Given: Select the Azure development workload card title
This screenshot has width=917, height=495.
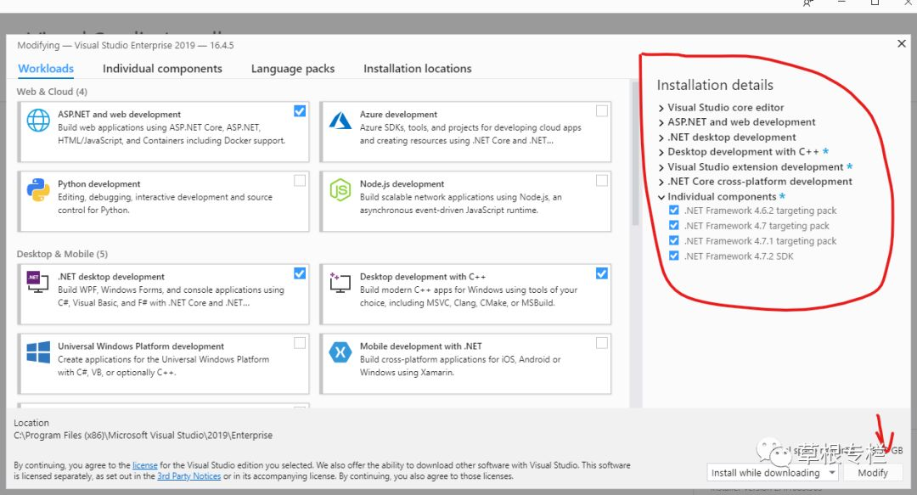Looking at the screenshot, I should 398,114.
